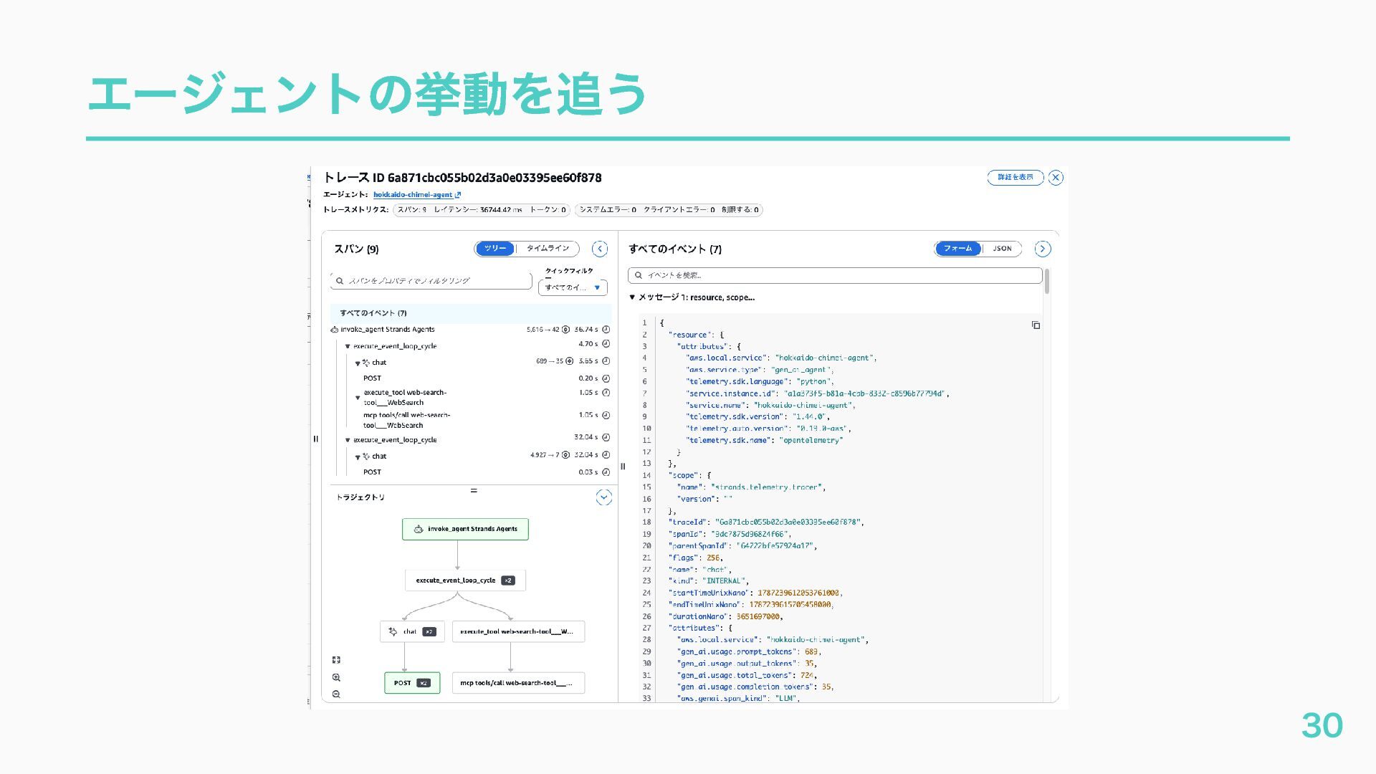Collapse execute_tool web-search-tool span

point(358,398)
